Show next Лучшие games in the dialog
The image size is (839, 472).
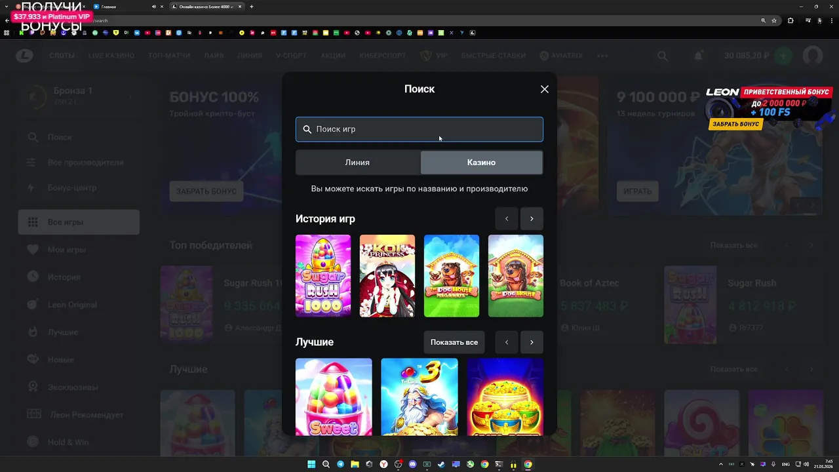pyautogui.click(x=532, y=342)
